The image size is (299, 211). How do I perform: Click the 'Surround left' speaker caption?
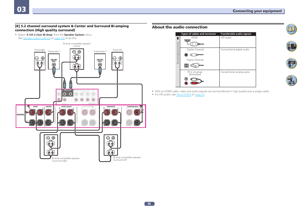[x=120, y=160]
